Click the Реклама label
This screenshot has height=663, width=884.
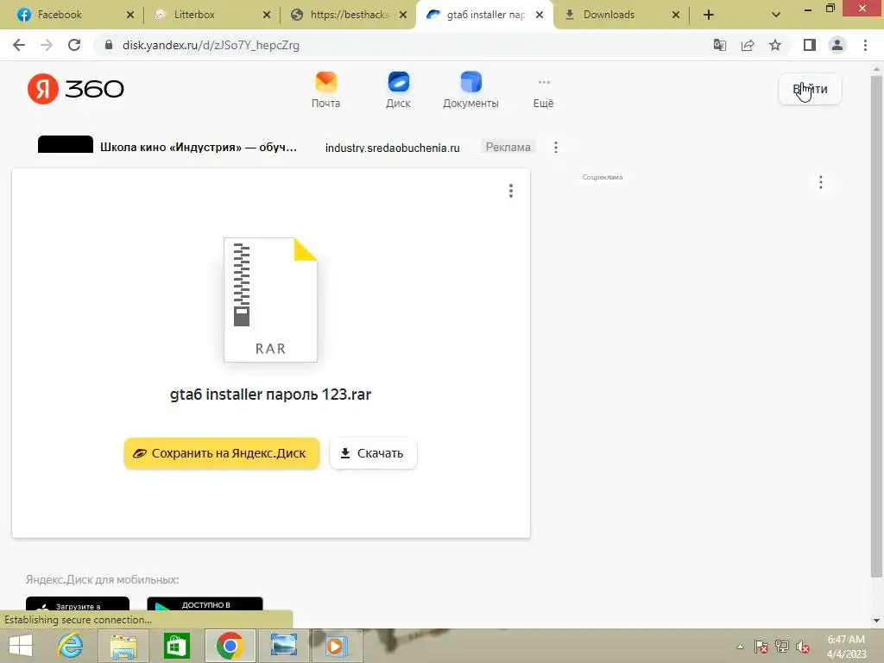click(508, 147)
